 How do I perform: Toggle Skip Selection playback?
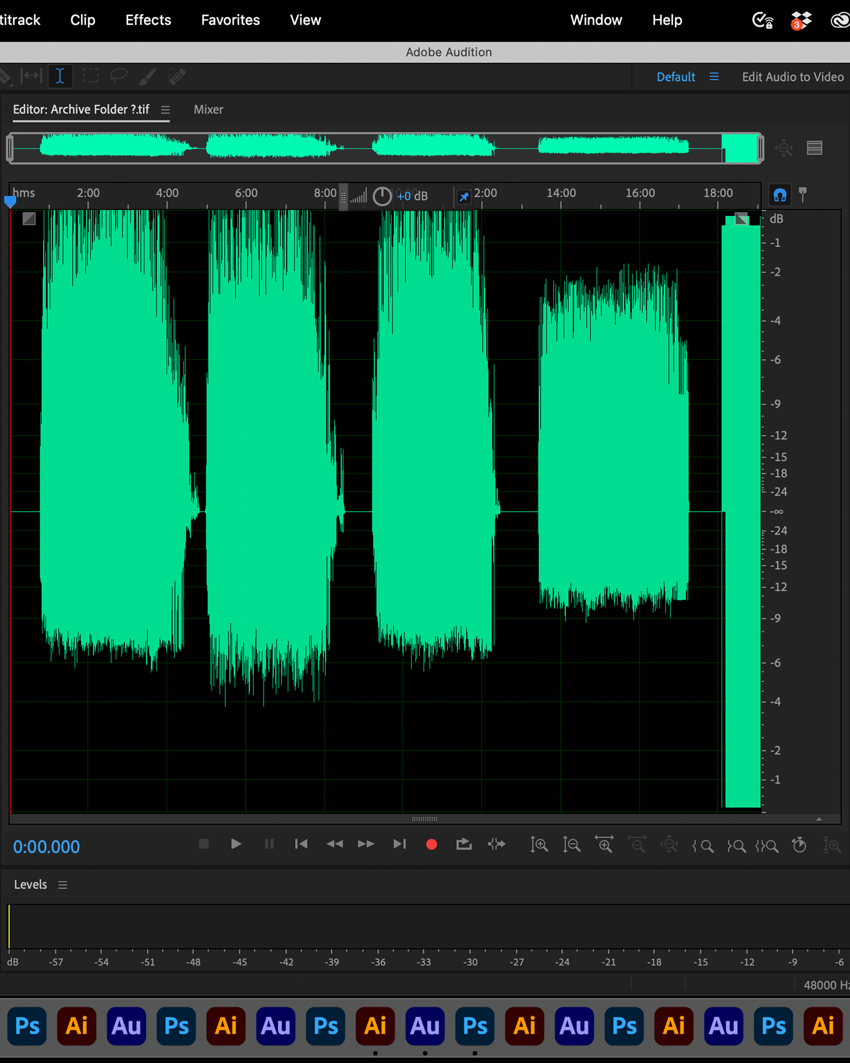[497, 845]
